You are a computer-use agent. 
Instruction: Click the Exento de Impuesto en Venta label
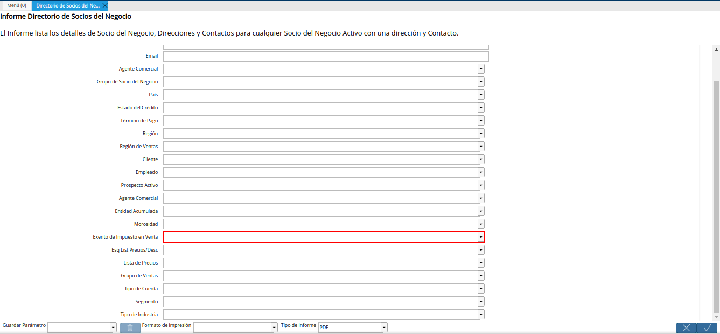pyautogui.click(x=125, y=237)
